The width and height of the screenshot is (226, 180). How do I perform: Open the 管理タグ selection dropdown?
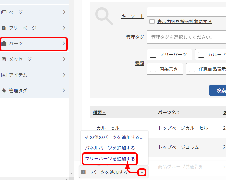pos(186,37)
